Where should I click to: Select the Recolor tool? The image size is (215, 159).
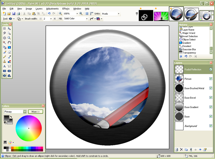coord(9,62)
